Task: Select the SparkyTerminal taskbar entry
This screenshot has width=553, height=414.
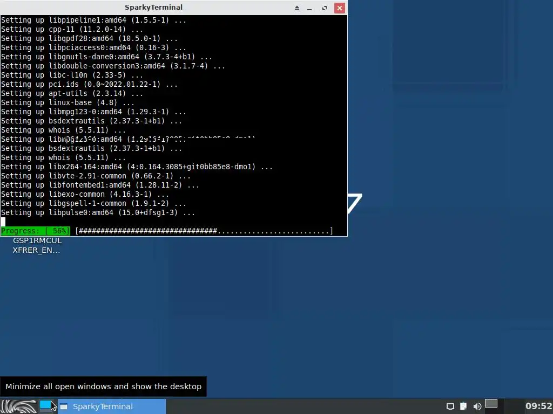Action: pyautogui.click(x=112, y=406)
